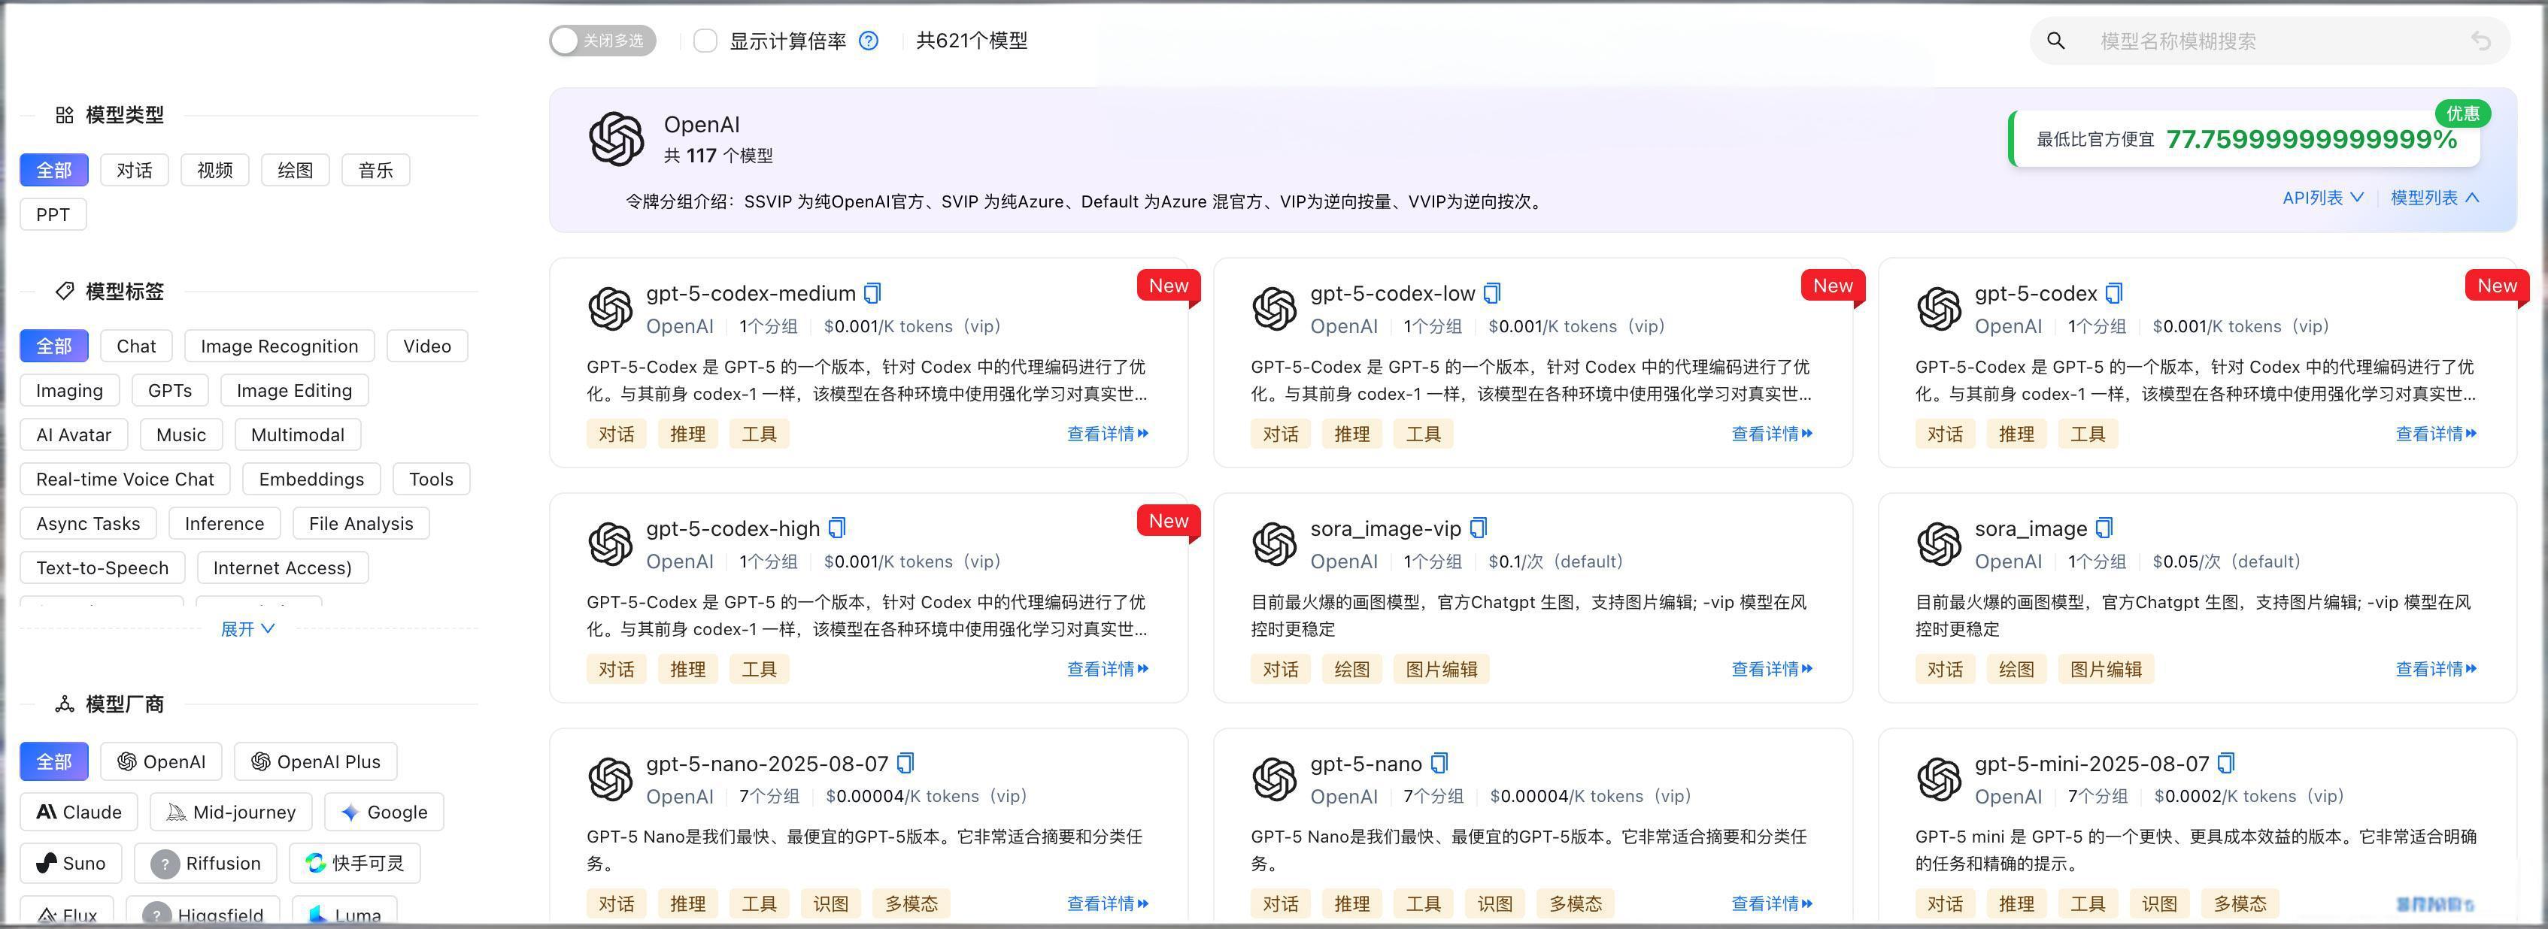Viewport: 2548px width, 929px height.
Task: Open 查看详情 for gpt-5-codex-high
Action: click(1108, 669)
